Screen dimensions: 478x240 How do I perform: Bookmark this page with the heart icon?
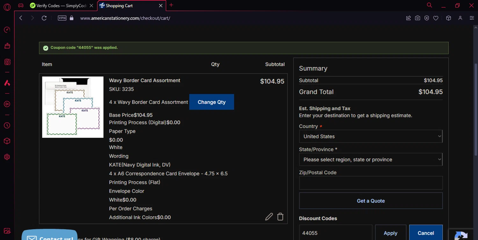point(436,18)
